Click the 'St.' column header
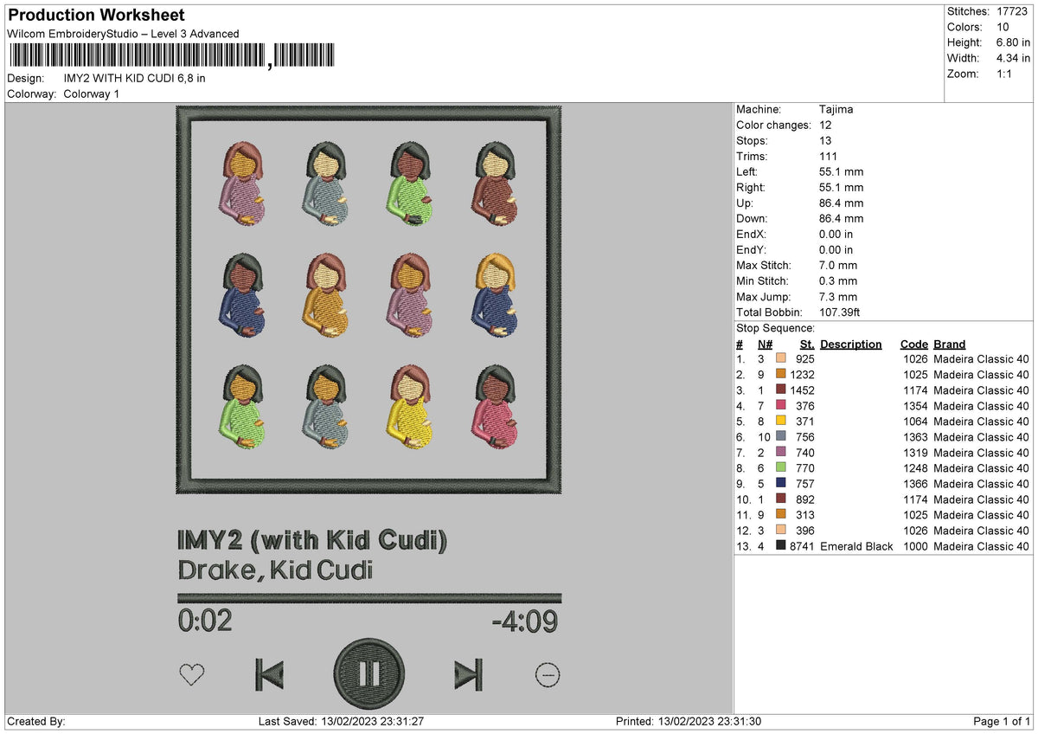1038x734 pixels. (x=807, y=344)
